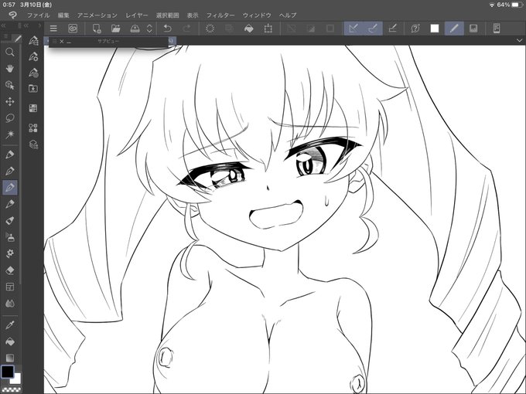Select the Fill bucket tool in left toolbar
Viewport: 526px width, 394px height.
[10, 341]
